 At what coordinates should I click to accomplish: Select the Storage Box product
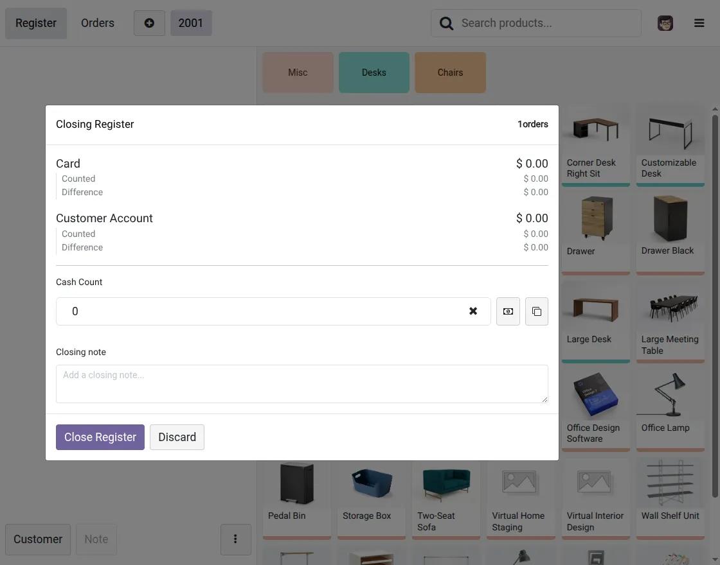click(x=371, y=500)
